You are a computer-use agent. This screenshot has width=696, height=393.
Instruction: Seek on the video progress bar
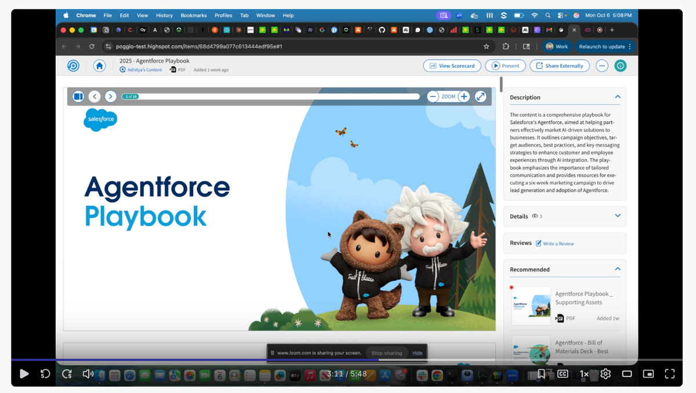[x=348, y=360]
